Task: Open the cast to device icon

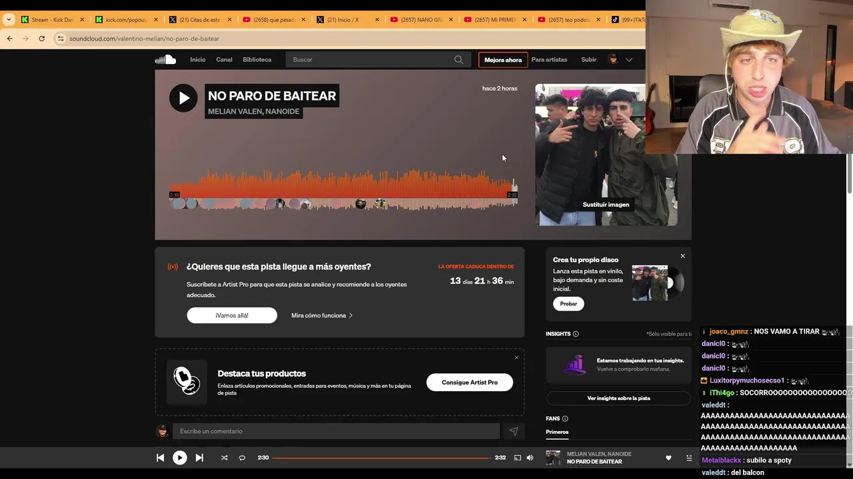Action: point(517,458)
